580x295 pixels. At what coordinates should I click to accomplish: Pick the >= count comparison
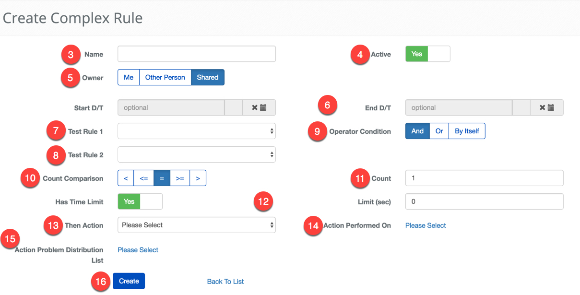[180, 178]
